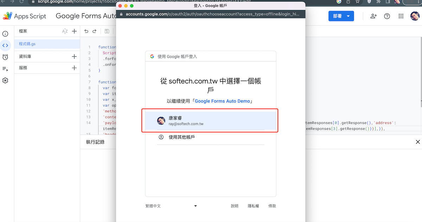
Task: Open the 隱私權 privacy link
Action: [x=253, y=206]
